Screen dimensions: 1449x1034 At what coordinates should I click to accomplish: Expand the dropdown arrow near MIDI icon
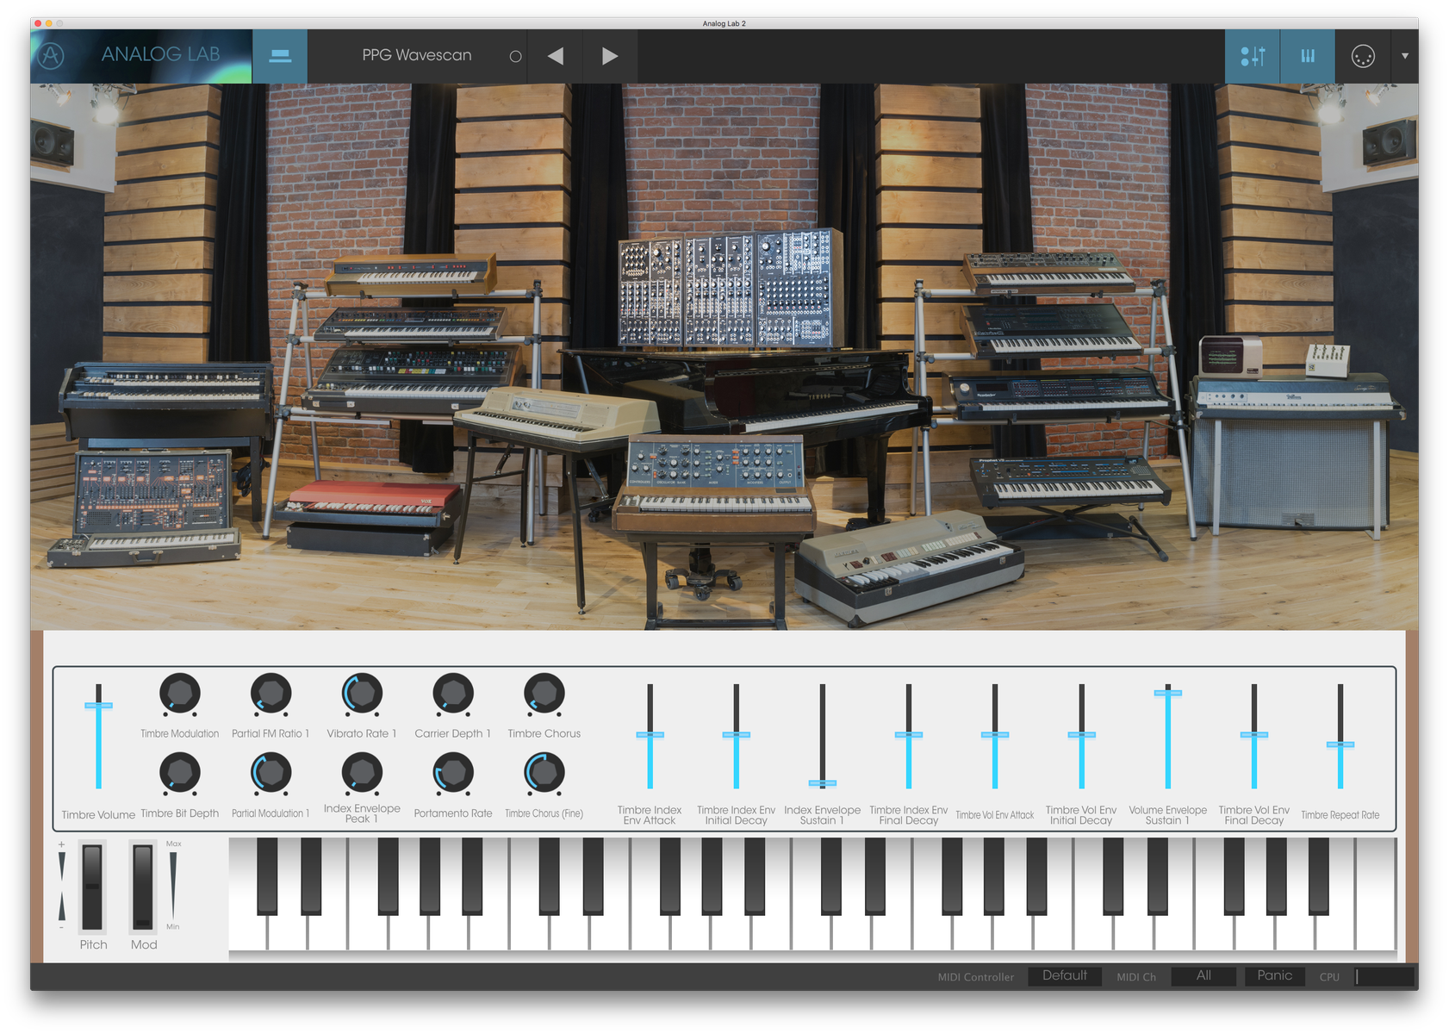1407,55
